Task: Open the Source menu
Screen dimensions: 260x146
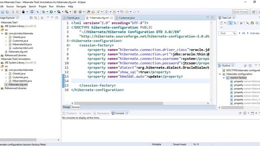Action: point(10,6)
